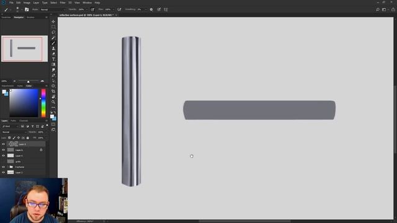This screenshot has height=223, width=397.
Task: Filter layers by pixel layer icon
Action: [22, 126]
